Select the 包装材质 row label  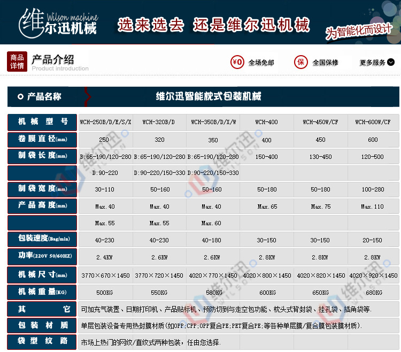point(43,325)
